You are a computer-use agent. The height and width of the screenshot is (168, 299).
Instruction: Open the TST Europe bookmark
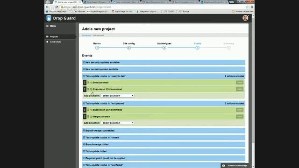point(183,11)
